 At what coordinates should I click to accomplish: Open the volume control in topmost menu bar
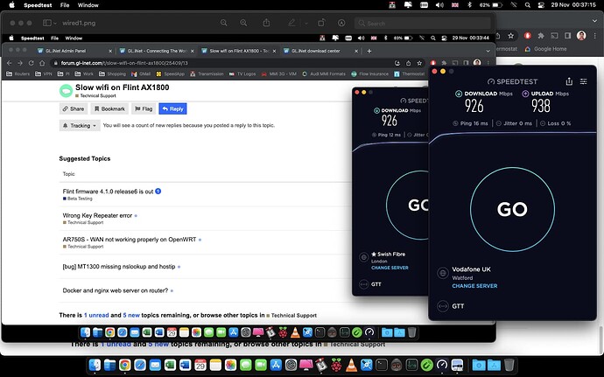point(439,5)
